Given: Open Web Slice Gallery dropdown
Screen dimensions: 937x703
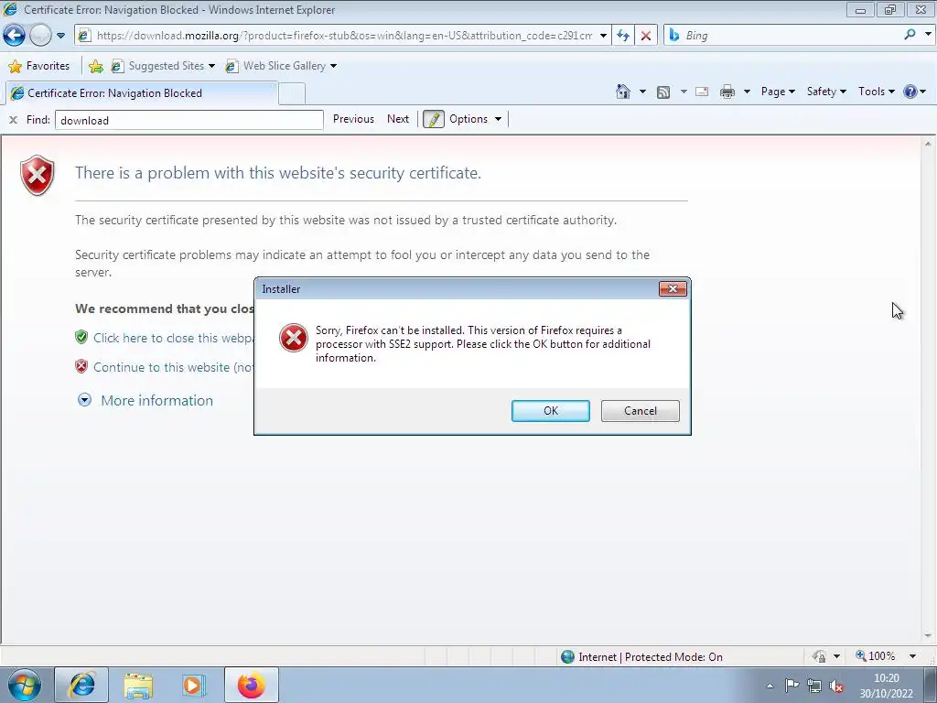Looking at the screenshot, I should click(281, 66).
